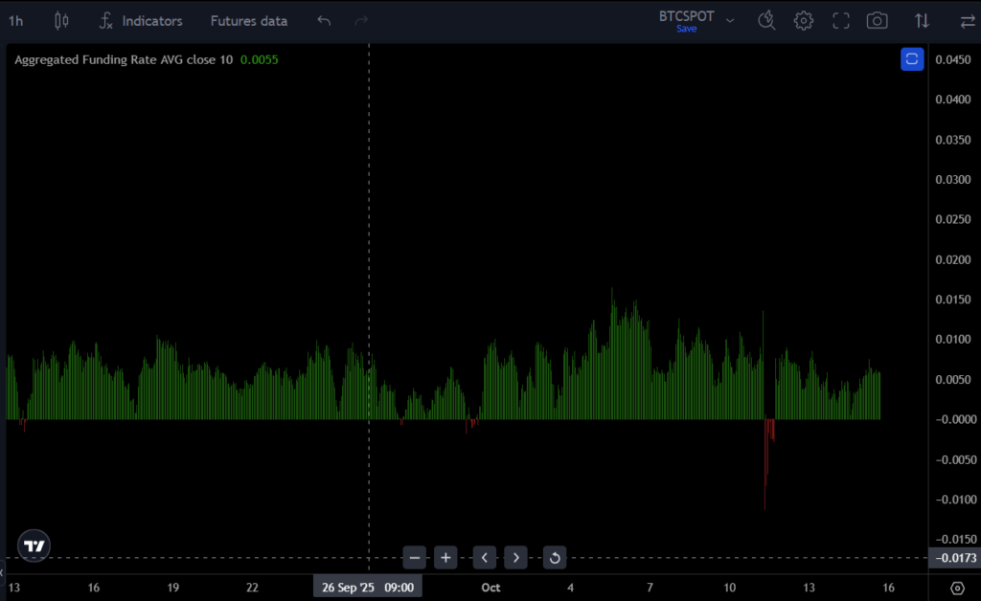
Task: Reset the chart view
Action: coord(555,557)
